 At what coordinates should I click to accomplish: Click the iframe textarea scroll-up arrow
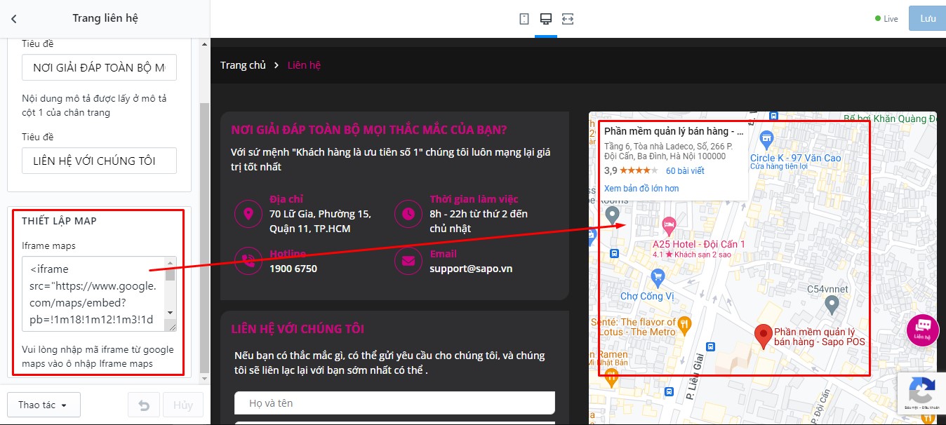coord(170,262)
